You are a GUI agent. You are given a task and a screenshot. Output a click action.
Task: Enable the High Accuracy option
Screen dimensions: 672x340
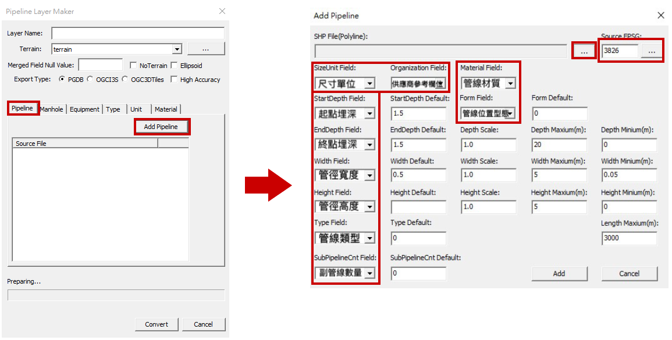[x=174, y=79]
